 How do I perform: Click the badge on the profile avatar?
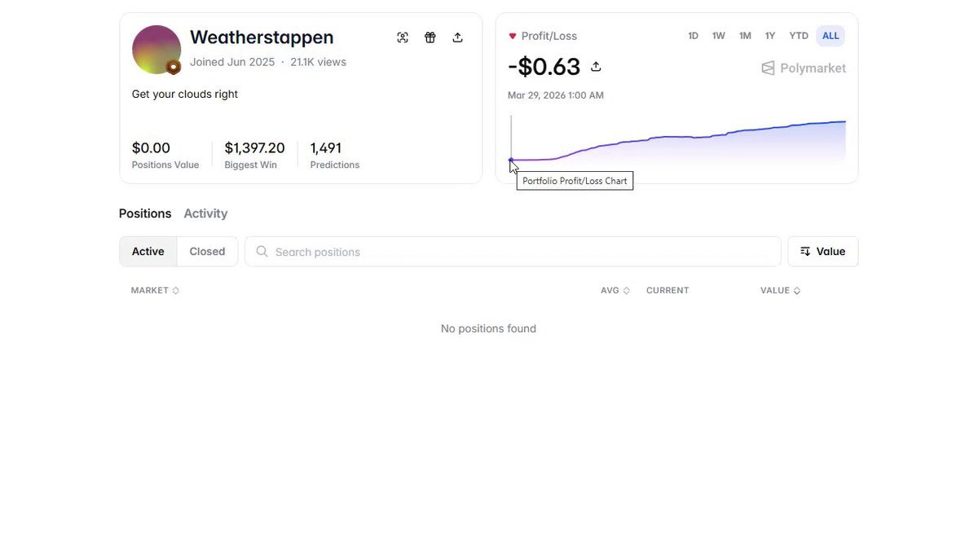[x=174, y=67]
